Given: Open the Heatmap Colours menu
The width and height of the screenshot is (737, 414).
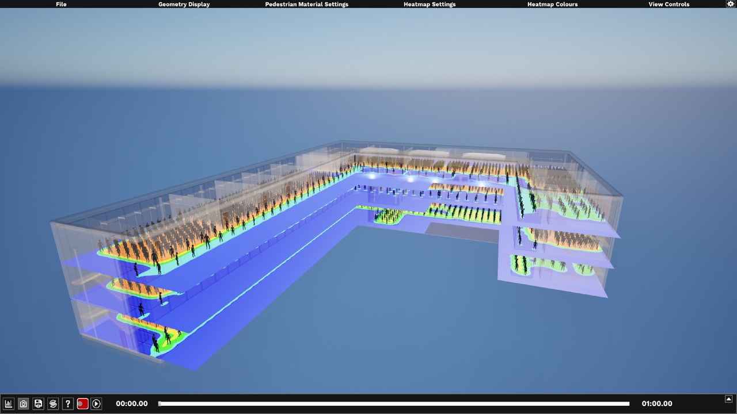Looking at the screenshot, I should pos(552,4).
